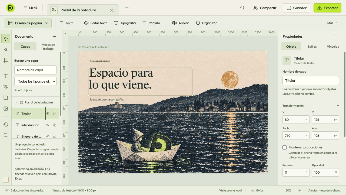This screenshot has width=346, height=195.
Task: Click the zoom-in plus in status bar
Action: (x=300, y=190)
